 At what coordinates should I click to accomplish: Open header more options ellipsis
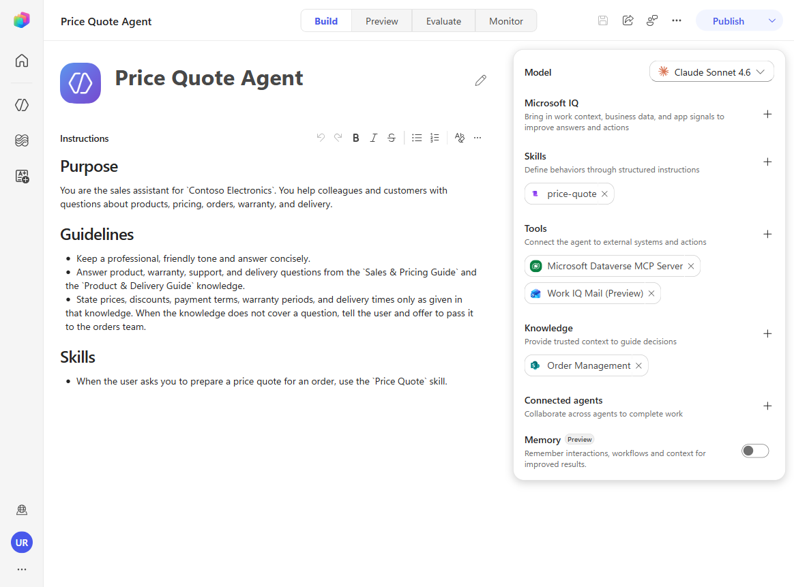tap(677, 20)
